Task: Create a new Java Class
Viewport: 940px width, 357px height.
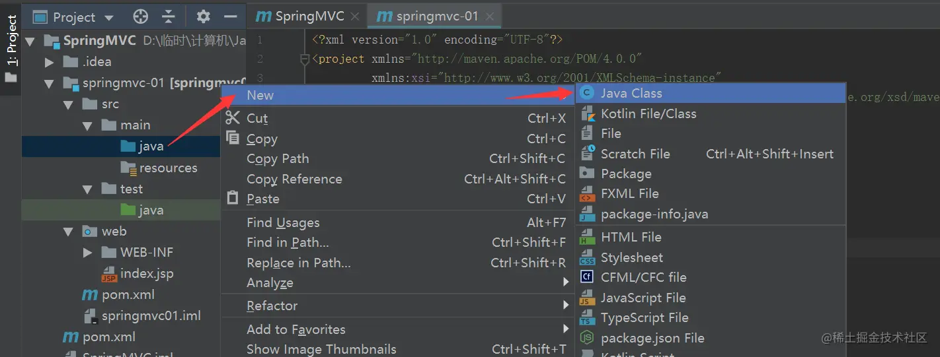Action: pos(711,93)
